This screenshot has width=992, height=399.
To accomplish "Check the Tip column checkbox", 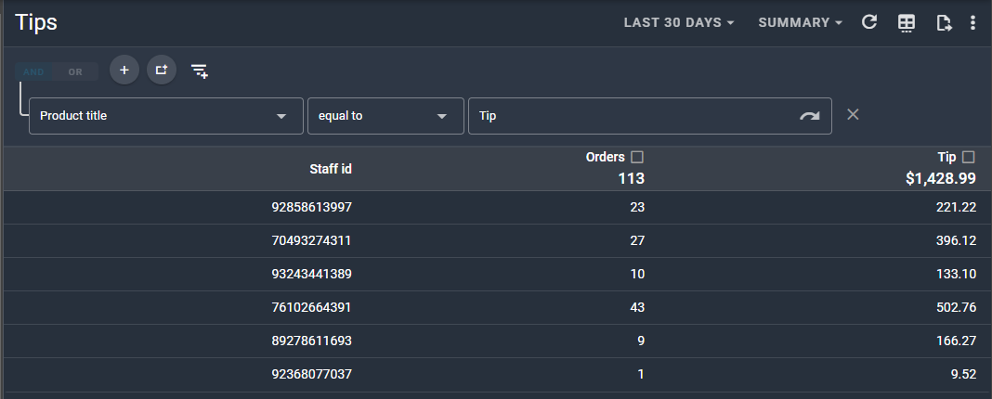I will click(x=968, y=157).
